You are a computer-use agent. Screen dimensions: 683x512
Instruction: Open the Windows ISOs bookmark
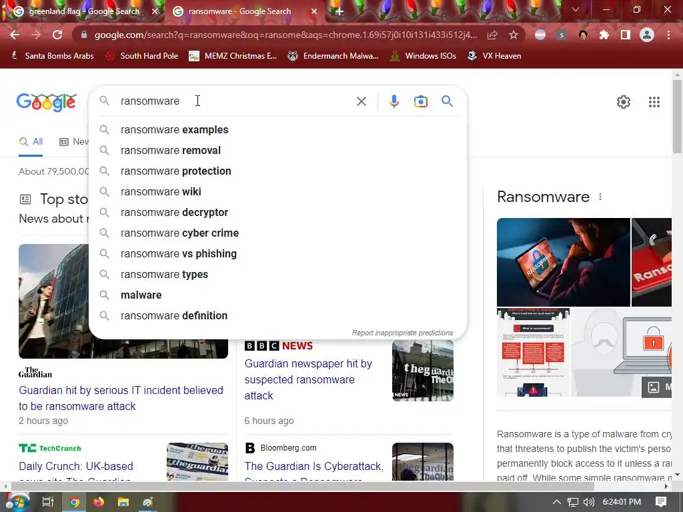pos(423,56)
